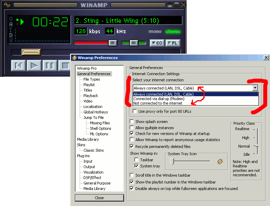Screen dimensions: 270x206
Task: Click the Realtime priority label
Action: point(242,129)
